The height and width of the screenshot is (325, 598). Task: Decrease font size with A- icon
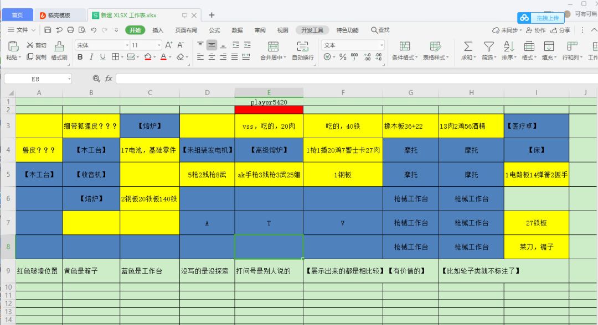(181, 45)
